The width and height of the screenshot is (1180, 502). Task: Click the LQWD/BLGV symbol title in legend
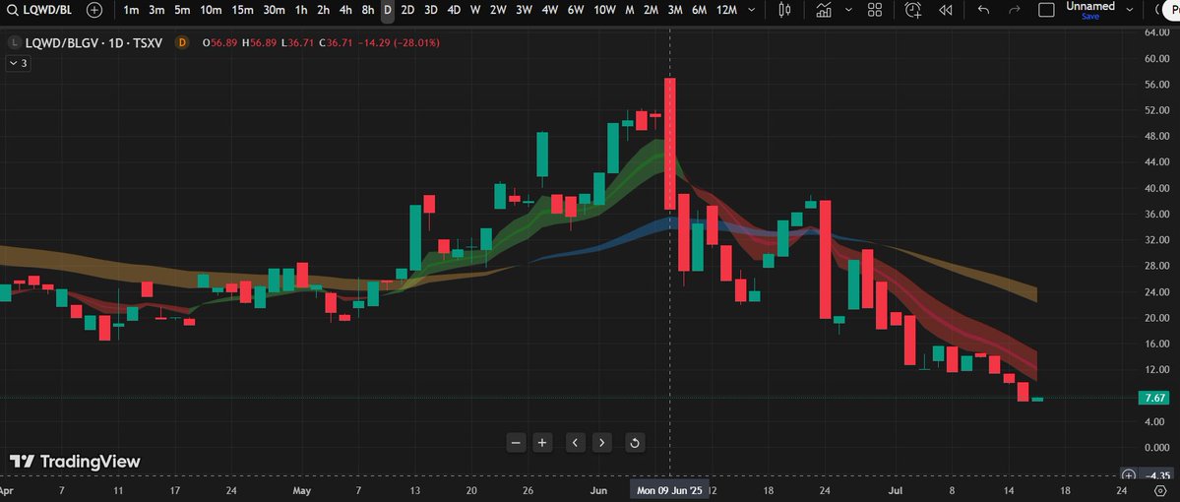pos(94,43)
